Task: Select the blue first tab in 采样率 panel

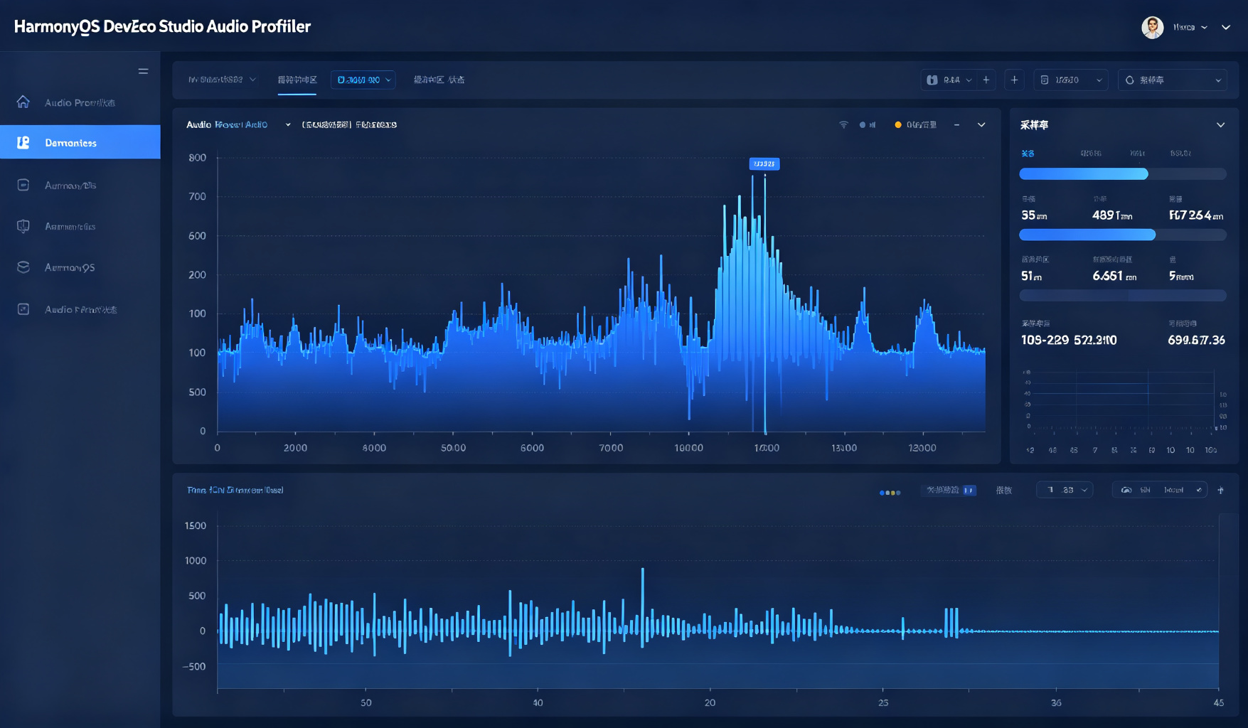Action: (x=1028, y=153)
